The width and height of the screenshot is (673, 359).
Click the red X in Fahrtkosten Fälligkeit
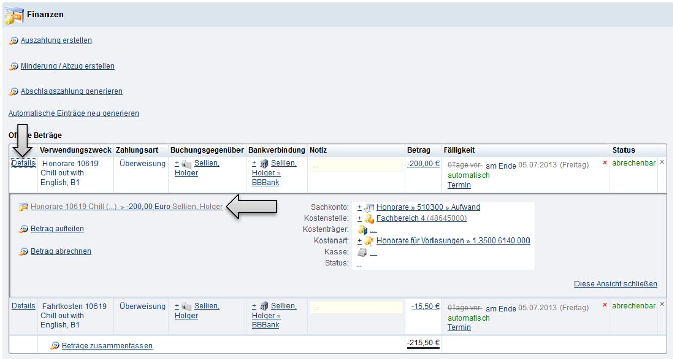click(x=605, y=306)
